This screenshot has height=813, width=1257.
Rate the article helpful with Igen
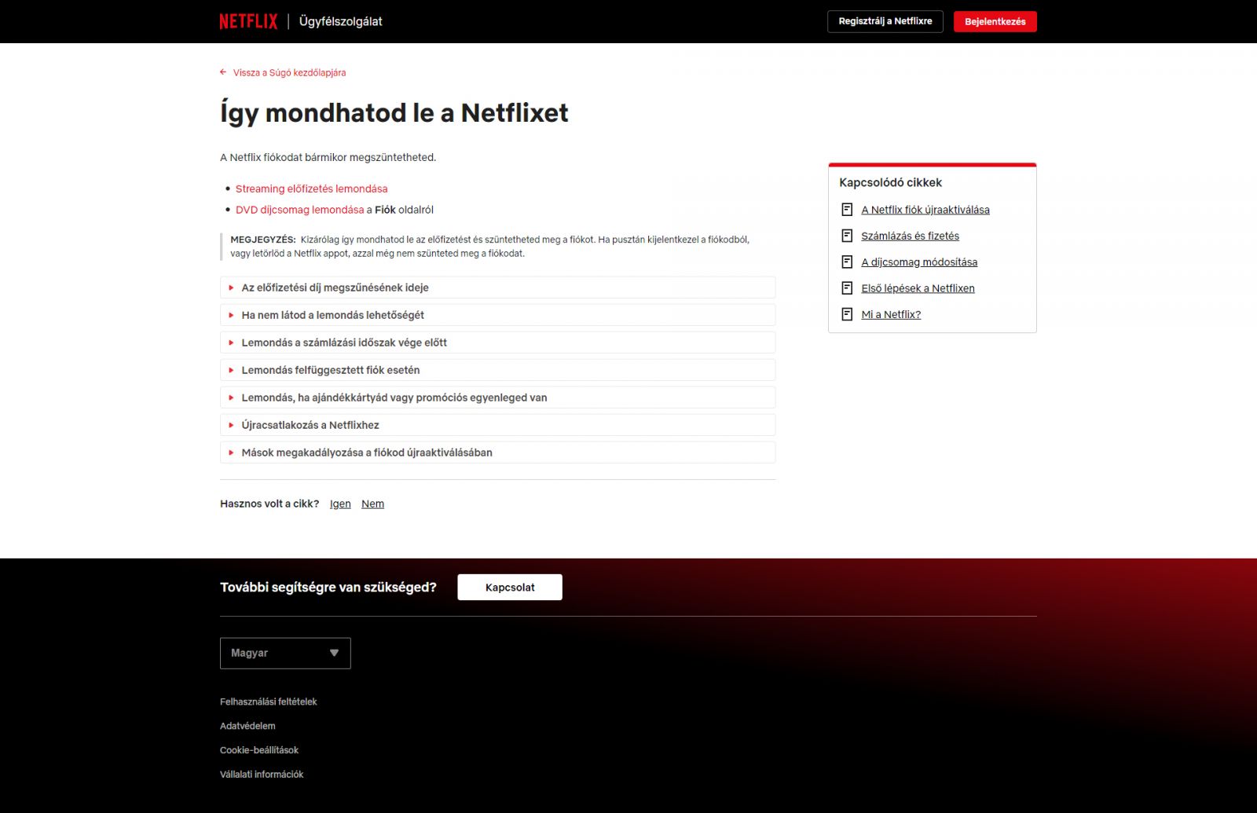pyautogui.click(x=340, y=504)
